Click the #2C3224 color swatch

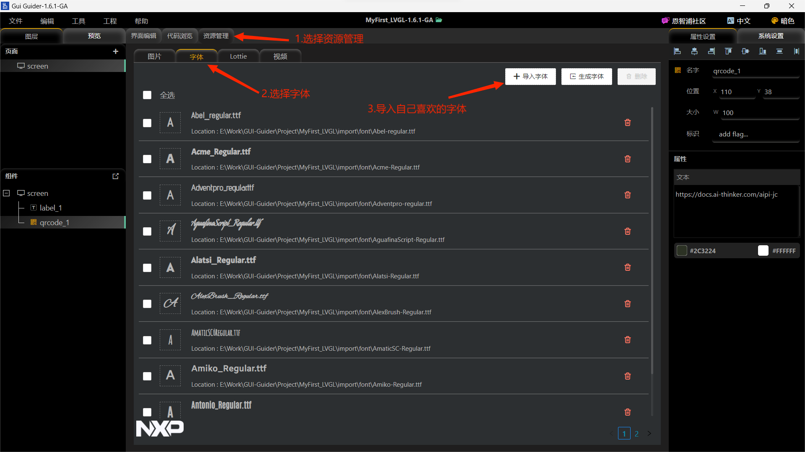(x=682, y=251)
